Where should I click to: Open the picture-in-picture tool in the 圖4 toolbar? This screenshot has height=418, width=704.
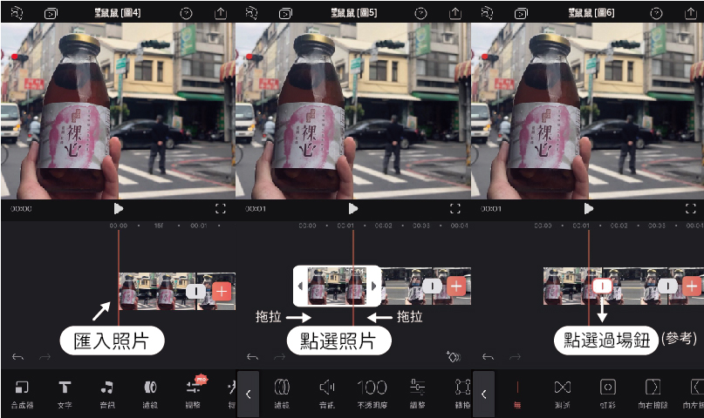(22, 394)
